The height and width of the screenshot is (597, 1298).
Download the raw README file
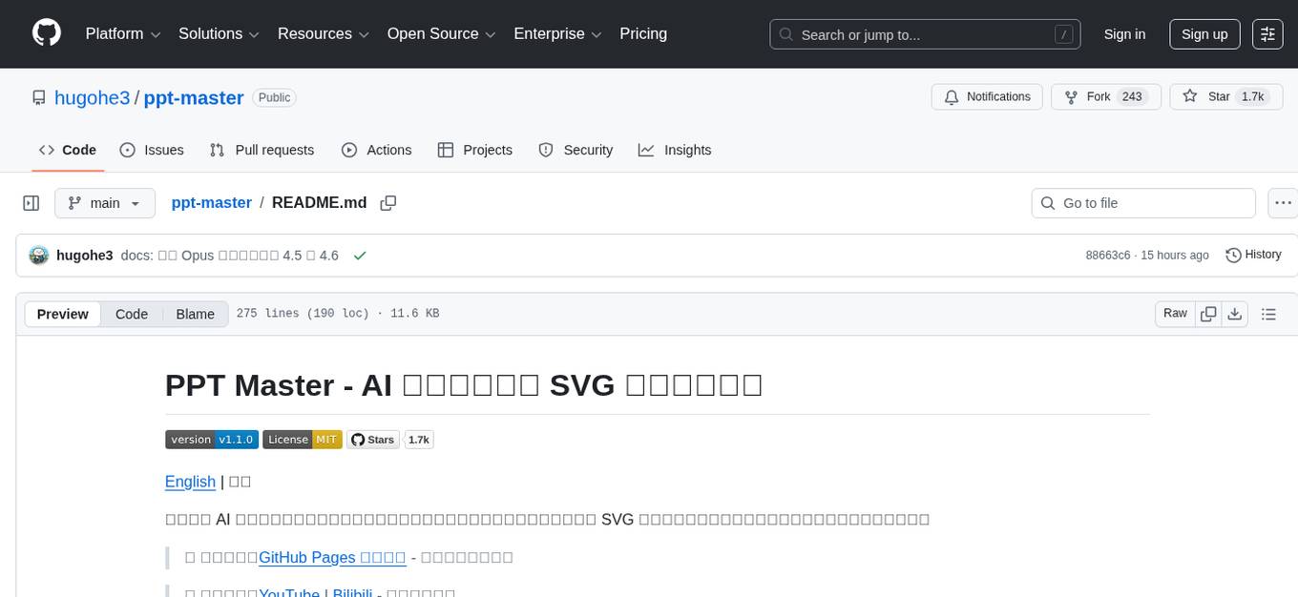[x=1235, y=313]
